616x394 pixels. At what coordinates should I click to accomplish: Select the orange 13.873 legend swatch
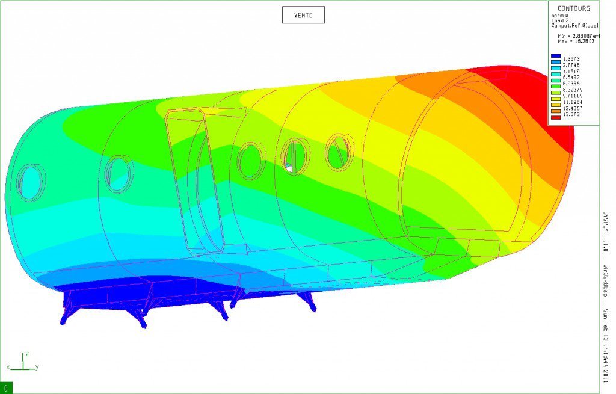[556, 111]
